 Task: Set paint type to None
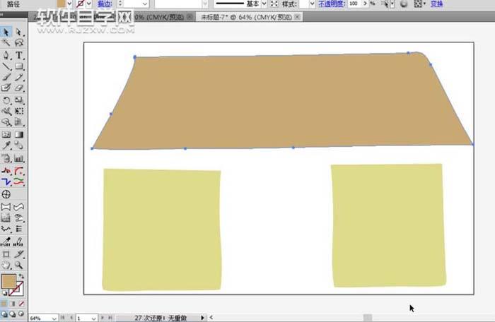(x=21, y=304)
